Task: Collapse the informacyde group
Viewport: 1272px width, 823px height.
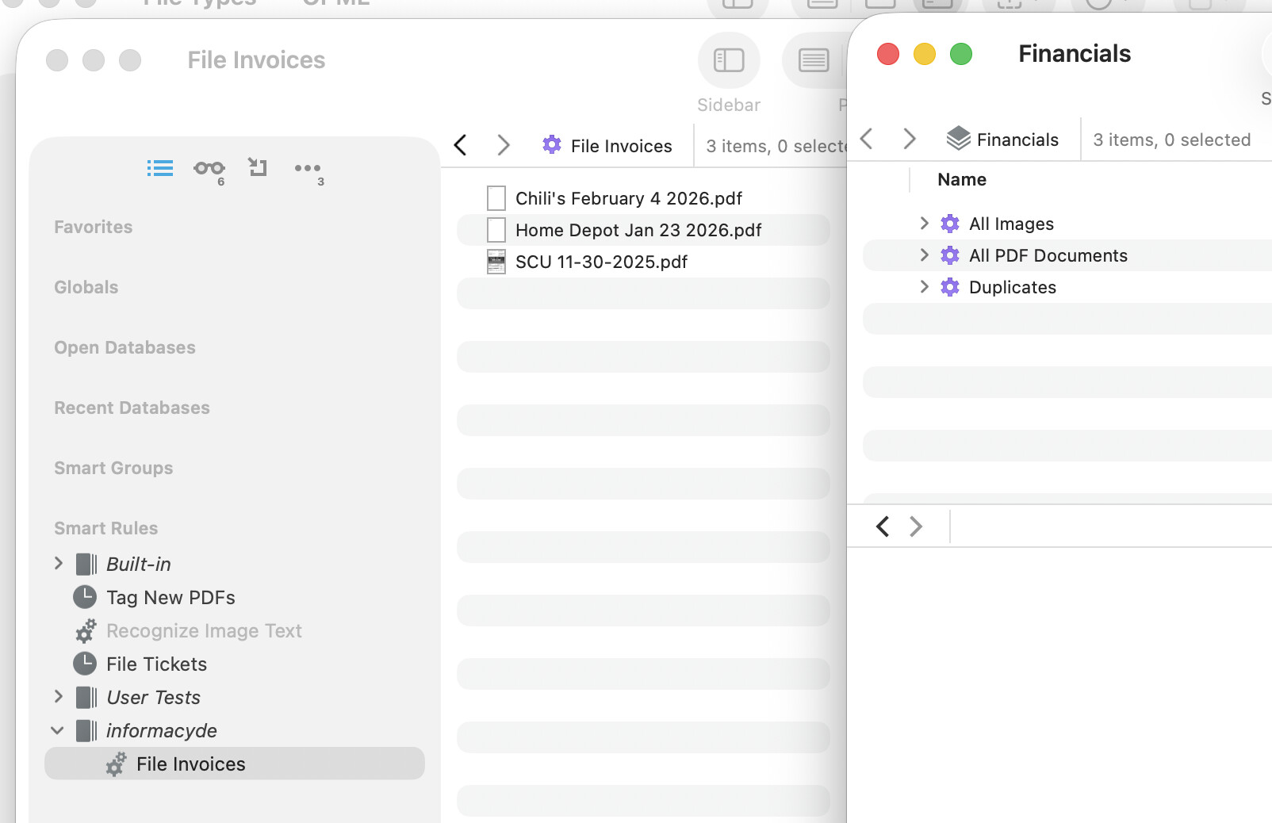Action: (58, 730)
